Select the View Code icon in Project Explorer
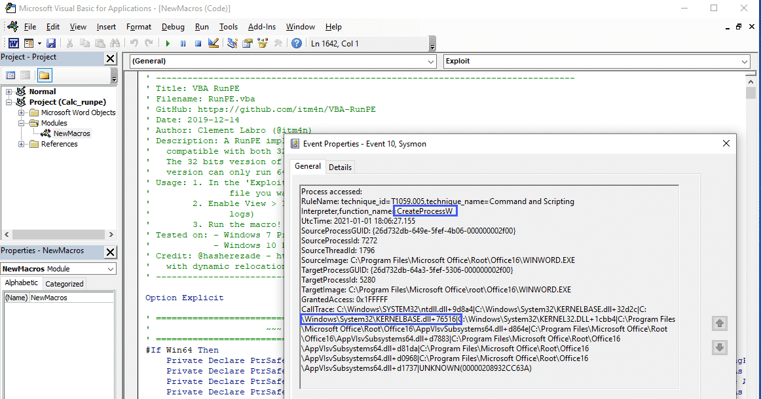This screenshot has height=399, width=761. click(x=10, y=74)
